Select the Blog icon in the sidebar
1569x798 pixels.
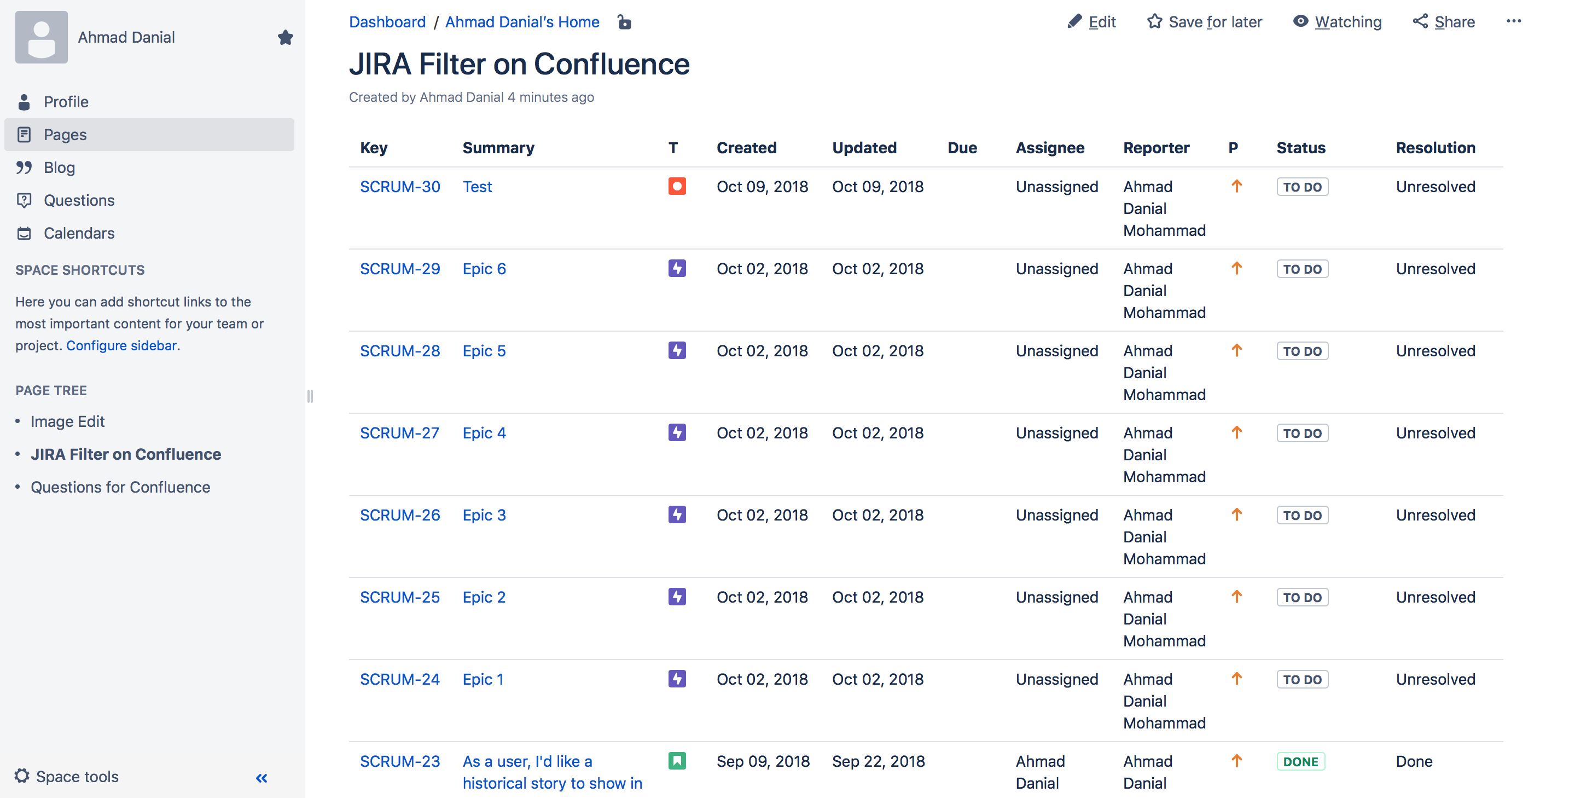pos(24,167)
